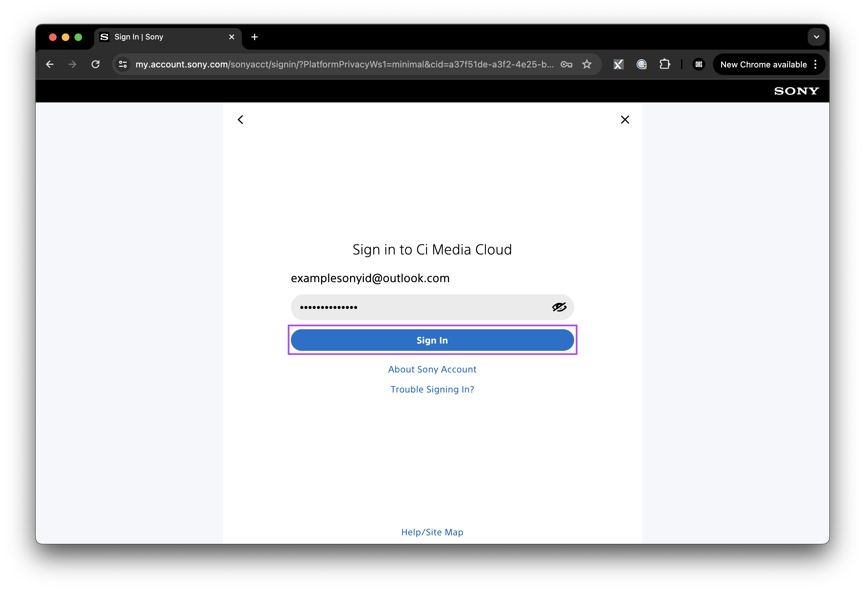This screenshot has height=591, width=865.
Task: Open a new browser tab
Action: [x=255, y=37]
